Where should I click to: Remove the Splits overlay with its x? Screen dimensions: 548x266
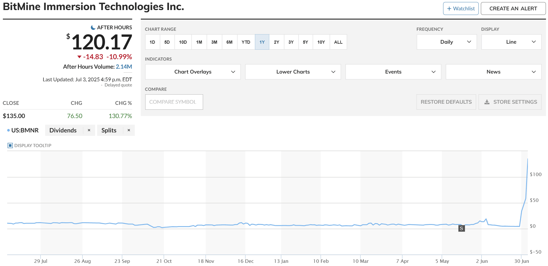point(129,130)
